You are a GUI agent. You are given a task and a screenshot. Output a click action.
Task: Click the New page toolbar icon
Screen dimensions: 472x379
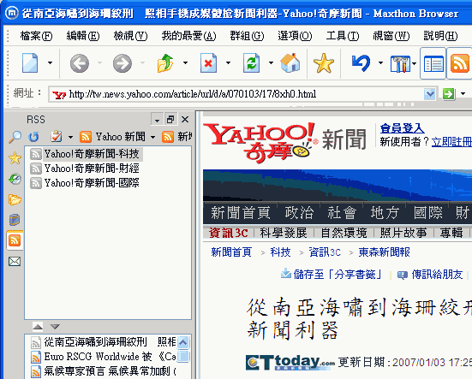(30, 62)
